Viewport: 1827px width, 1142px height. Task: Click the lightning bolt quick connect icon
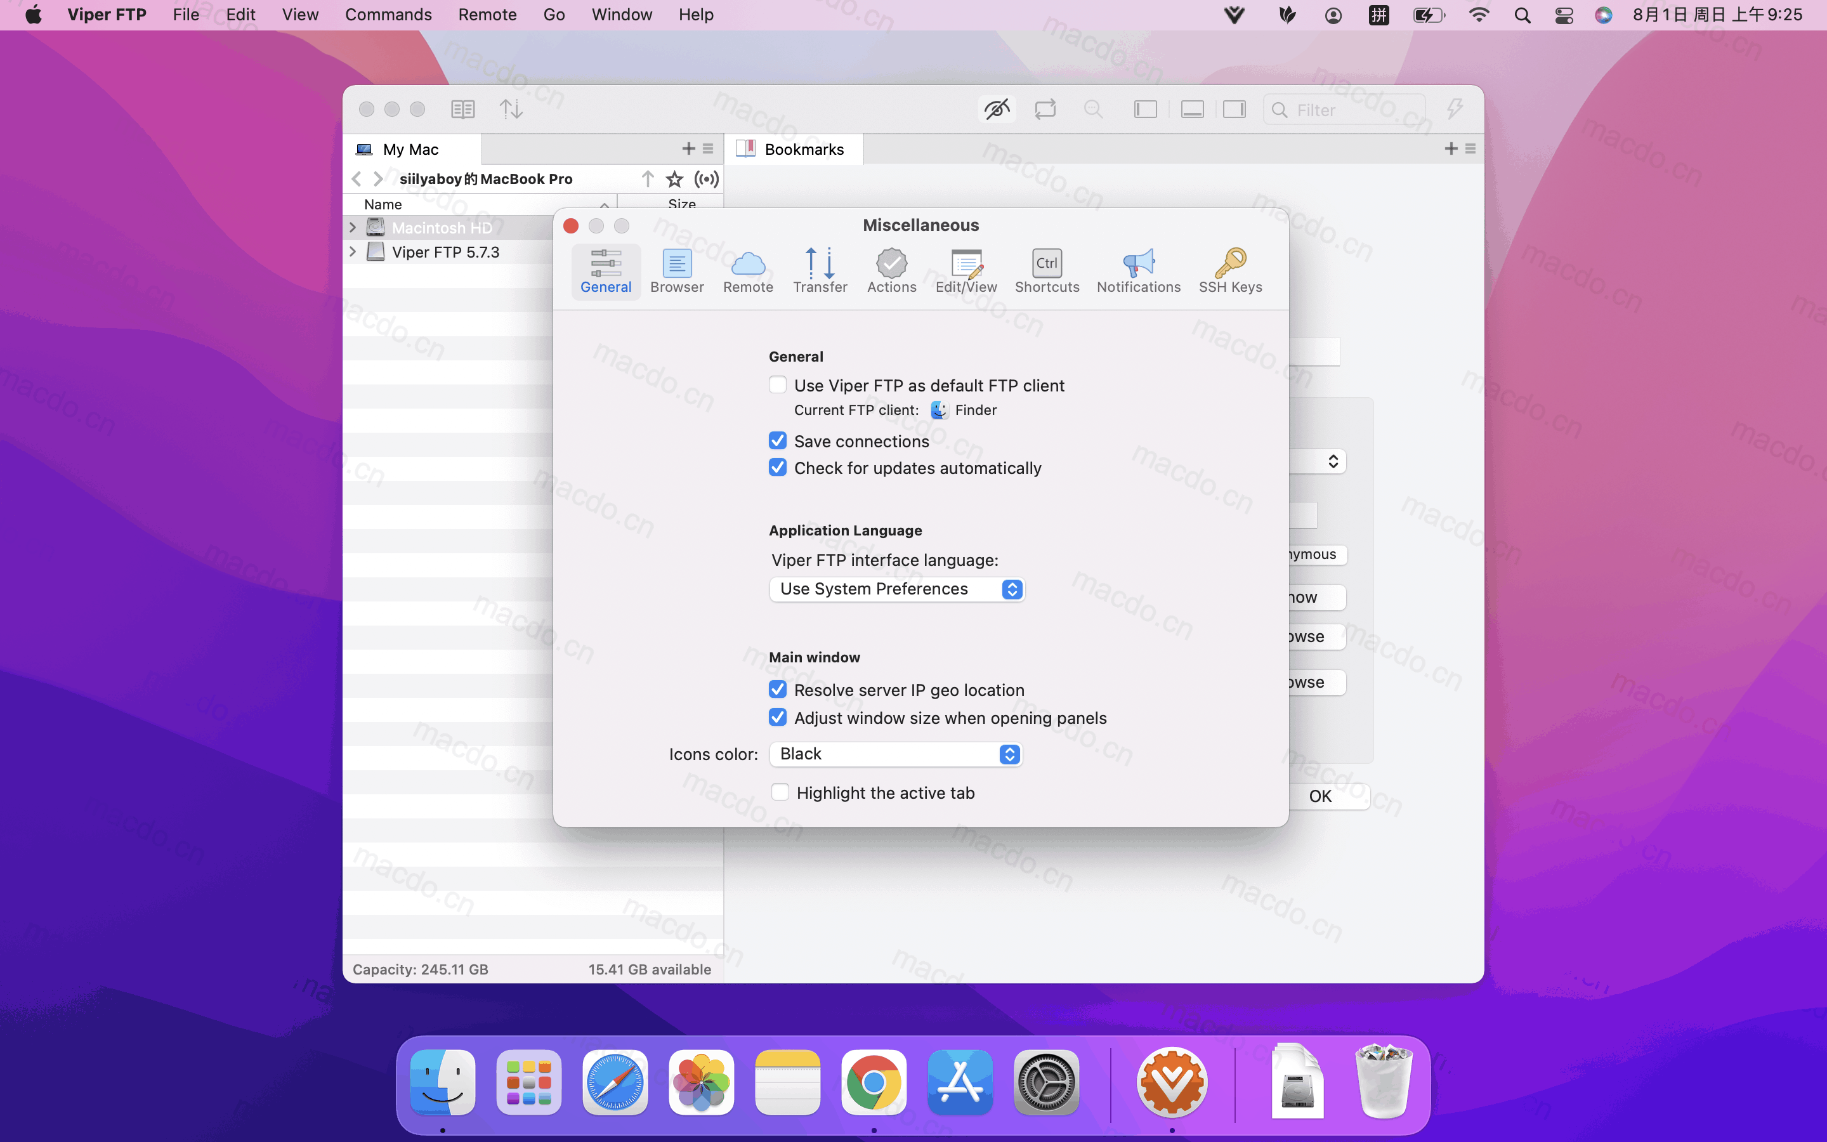(x=1455, y=108)
